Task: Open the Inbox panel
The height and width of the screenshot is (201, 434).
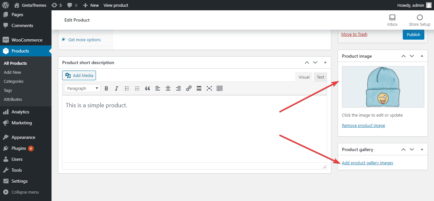Action: pos(392,20)
